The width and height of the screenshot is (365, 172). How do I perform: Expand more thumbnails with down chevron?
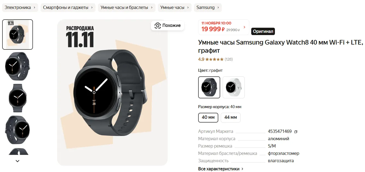pyautogui.click(x=17, y=161)
